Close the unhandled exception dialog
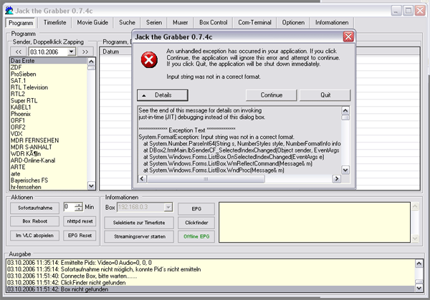 pos(348,36)
